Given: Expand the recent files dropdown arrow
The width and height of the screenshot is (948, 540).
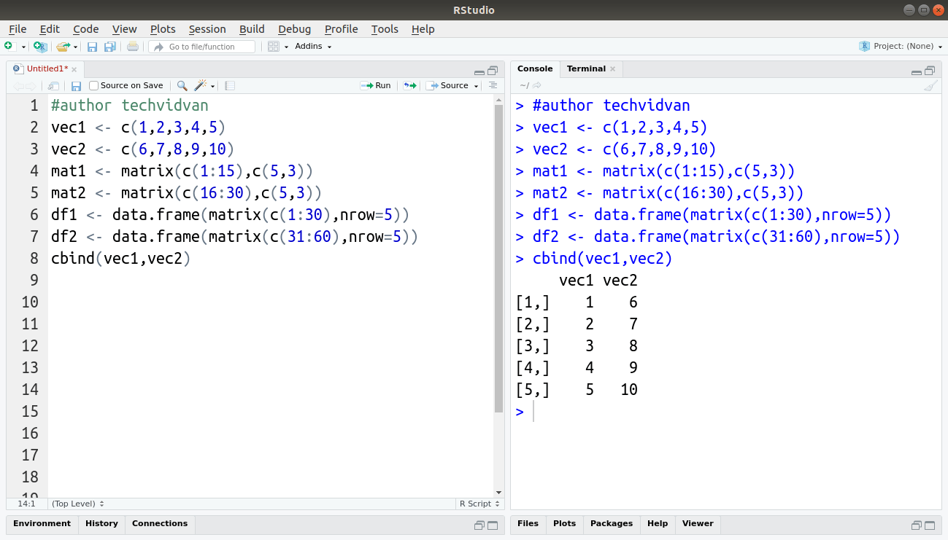Looking at the screenshot, I should tap(75, 47).
